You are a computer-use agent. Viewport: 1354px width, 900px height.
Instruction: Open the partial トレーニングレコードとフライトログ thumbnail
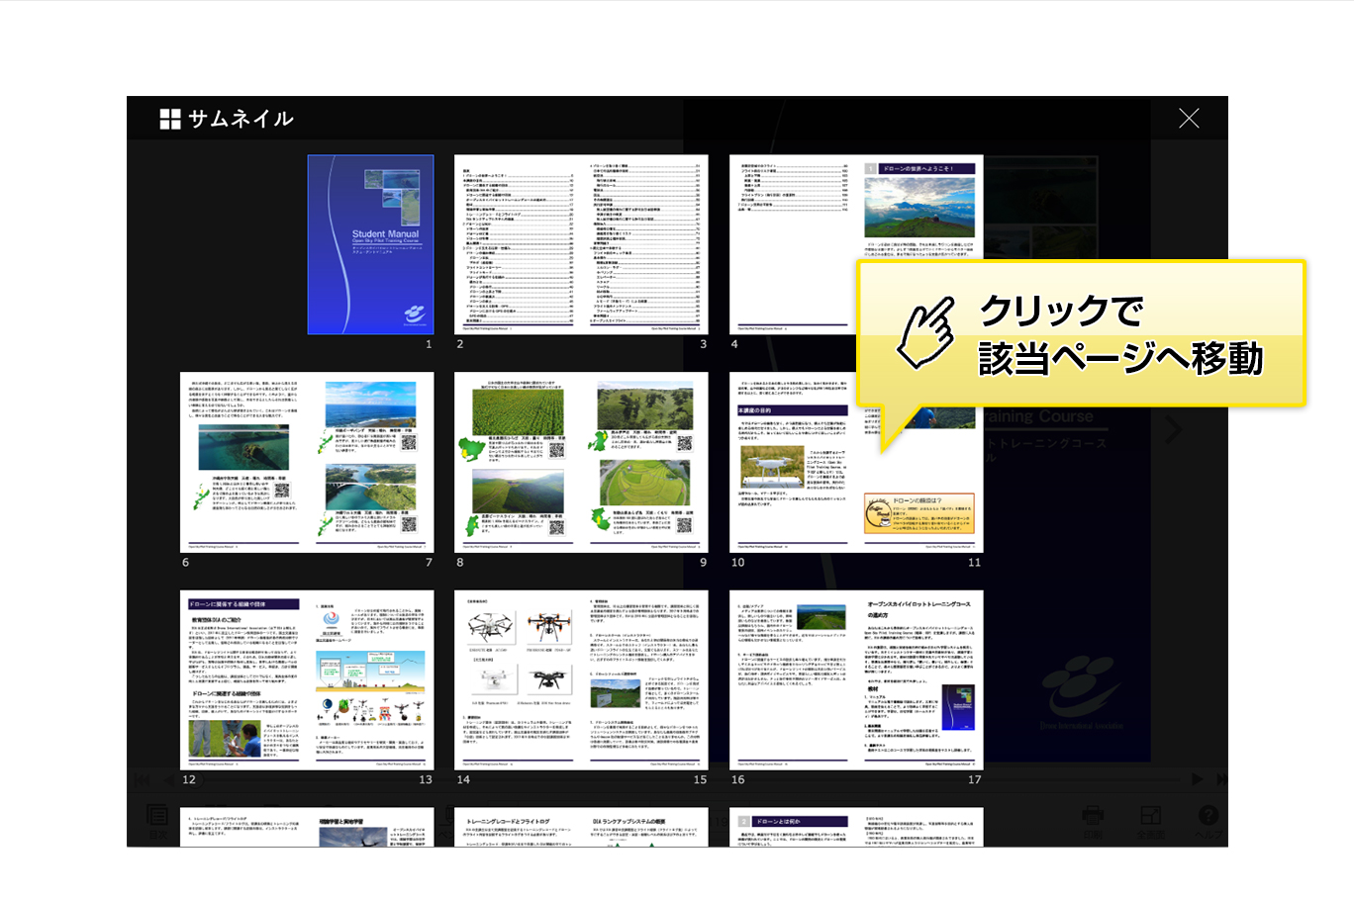[518, 827]
